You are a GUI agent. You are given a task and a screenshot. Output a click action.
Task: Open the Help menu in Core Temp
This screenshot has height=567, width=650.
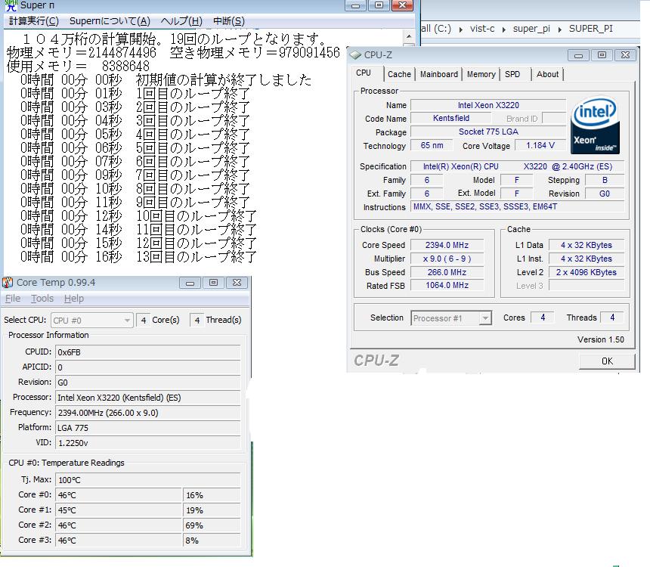coord(74,299)
